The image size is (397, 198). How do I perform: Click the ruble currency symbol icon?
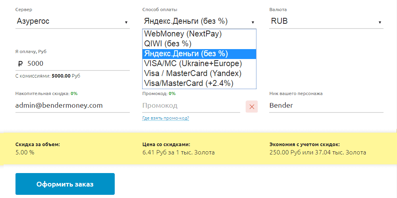click(20, 63)
